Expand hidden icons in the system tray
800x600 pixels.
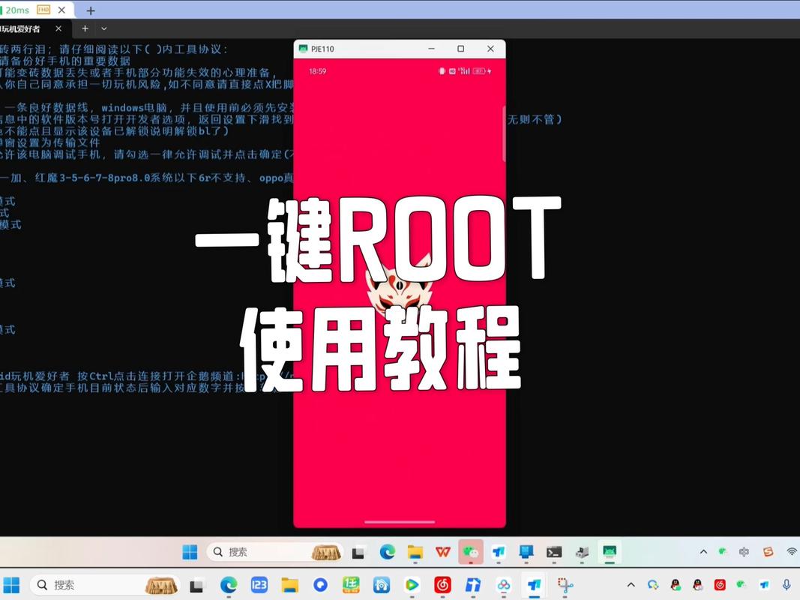point(631,585)
